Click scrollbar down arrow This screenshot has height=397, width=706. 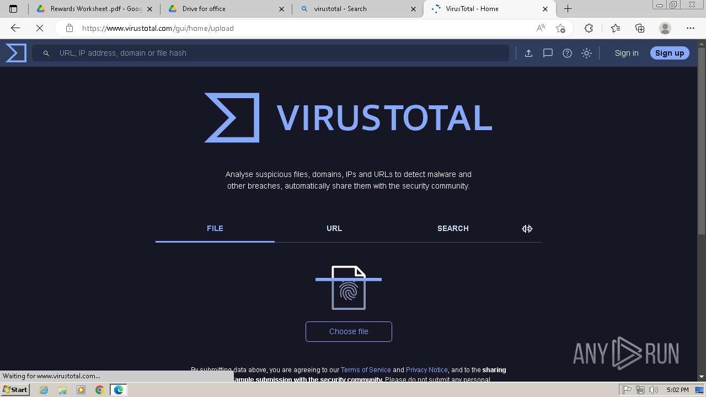coord(702,377)
